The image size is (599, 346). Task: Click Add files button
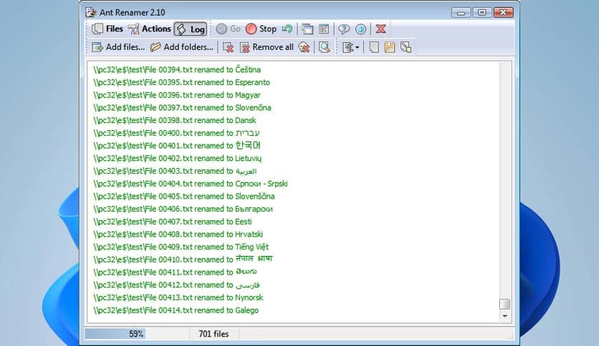pos(118,47)
